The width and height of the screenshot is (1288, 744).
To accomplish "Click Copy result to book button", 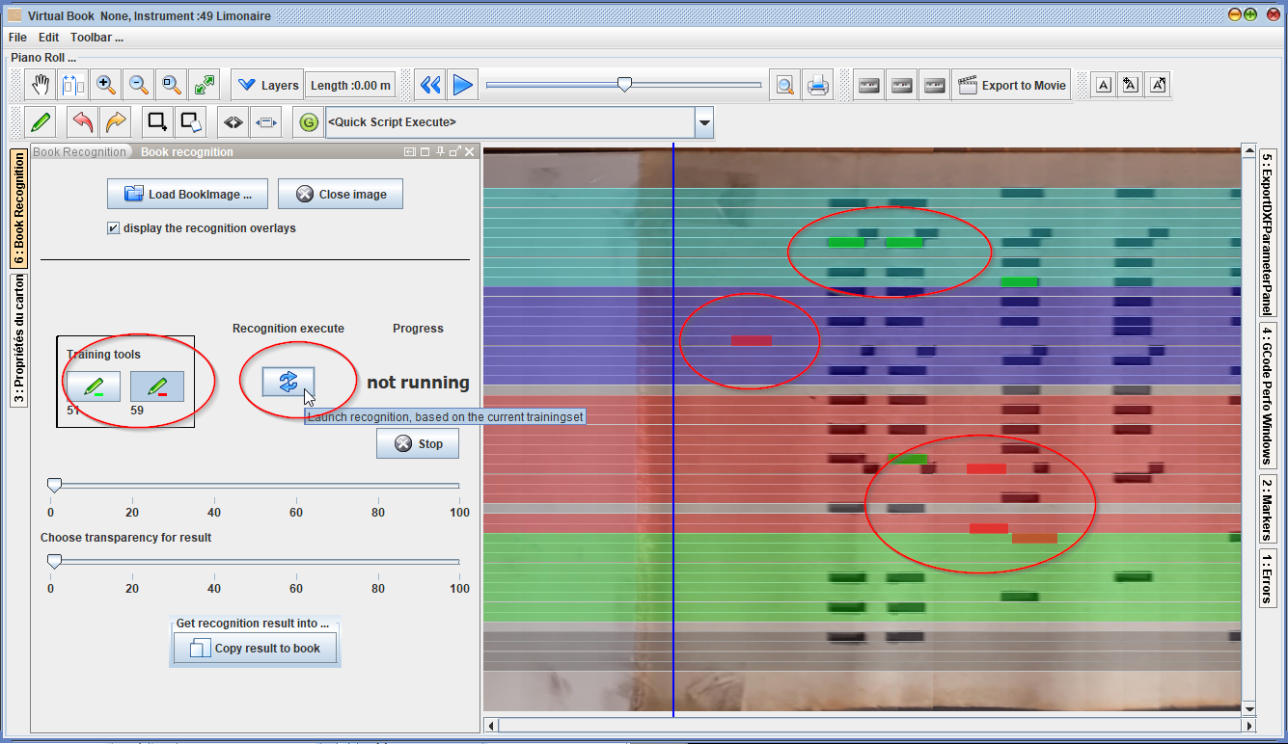I will coord(256,649).
